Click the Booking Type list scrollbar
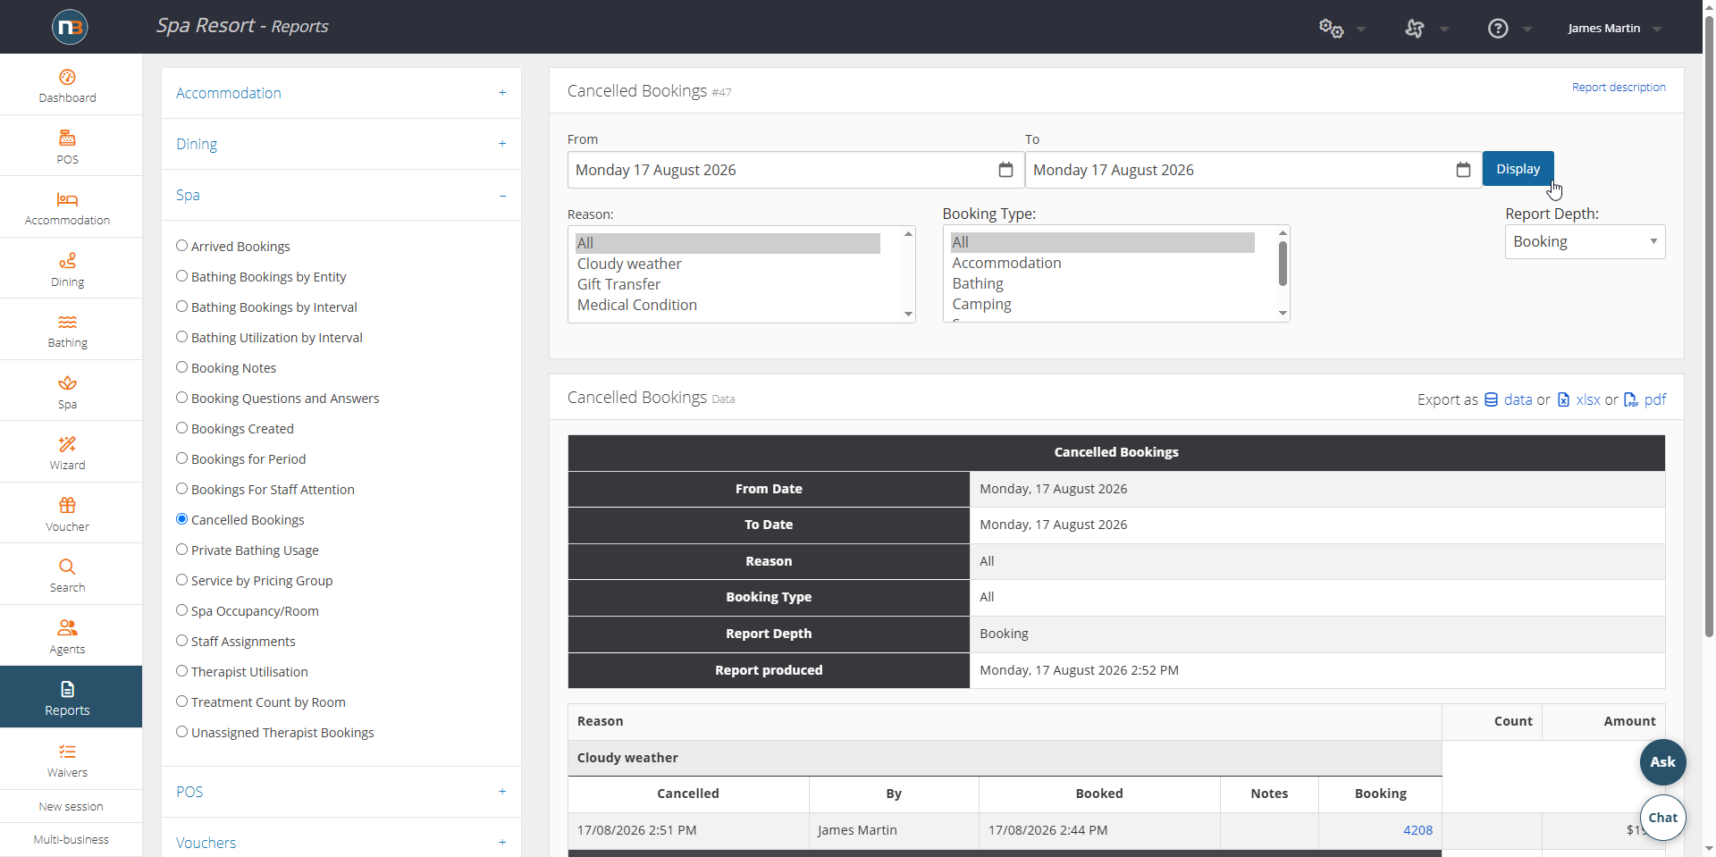Screen dimensions: 1716x857 pos(1283,264)
